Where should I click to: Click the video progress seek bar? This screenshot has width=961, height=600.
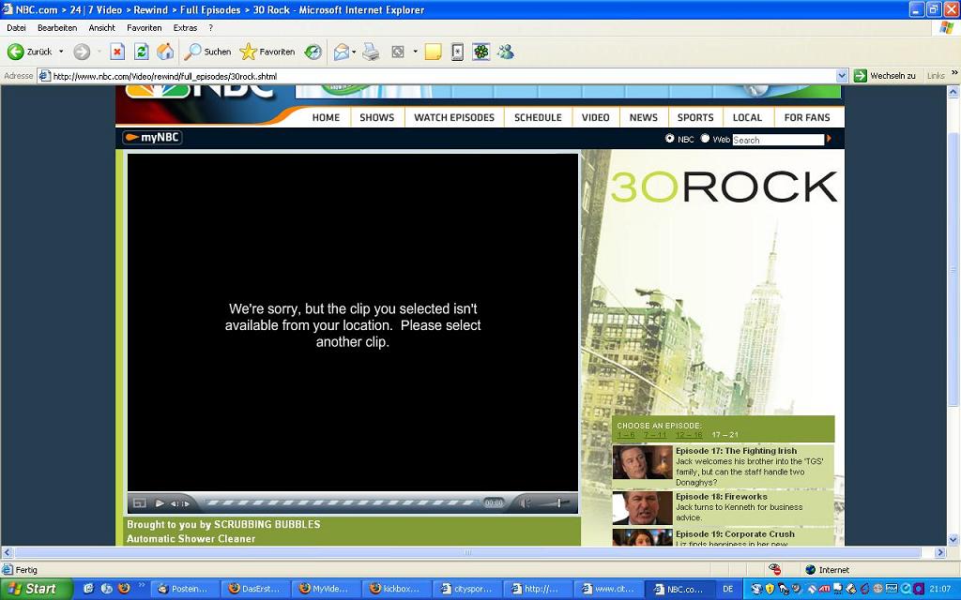[342, 503]
